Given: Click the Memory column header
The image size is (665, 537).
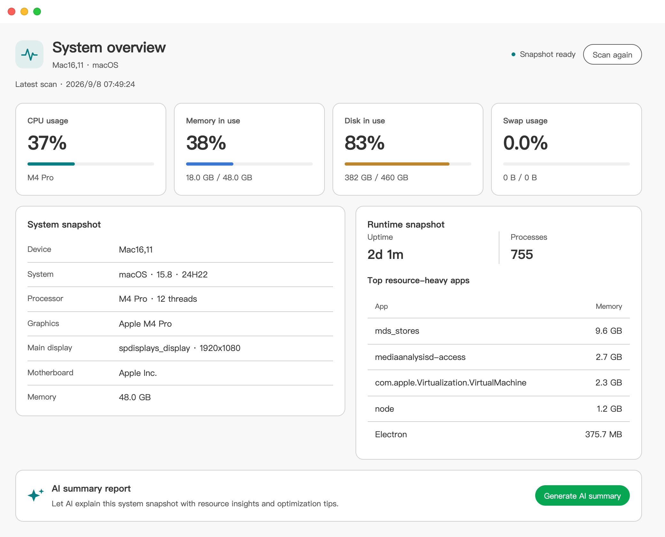Looking at the screenshot, I should (x=609, y=307).
